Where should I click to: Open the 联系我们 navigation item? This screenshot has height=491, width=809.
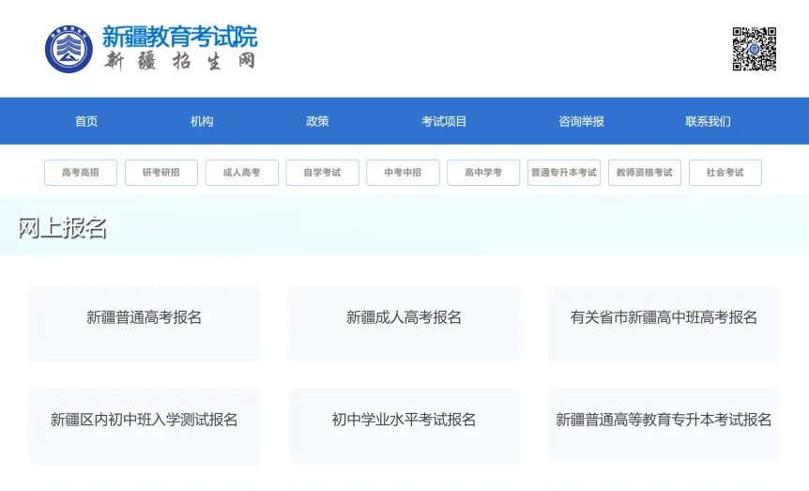708,121
